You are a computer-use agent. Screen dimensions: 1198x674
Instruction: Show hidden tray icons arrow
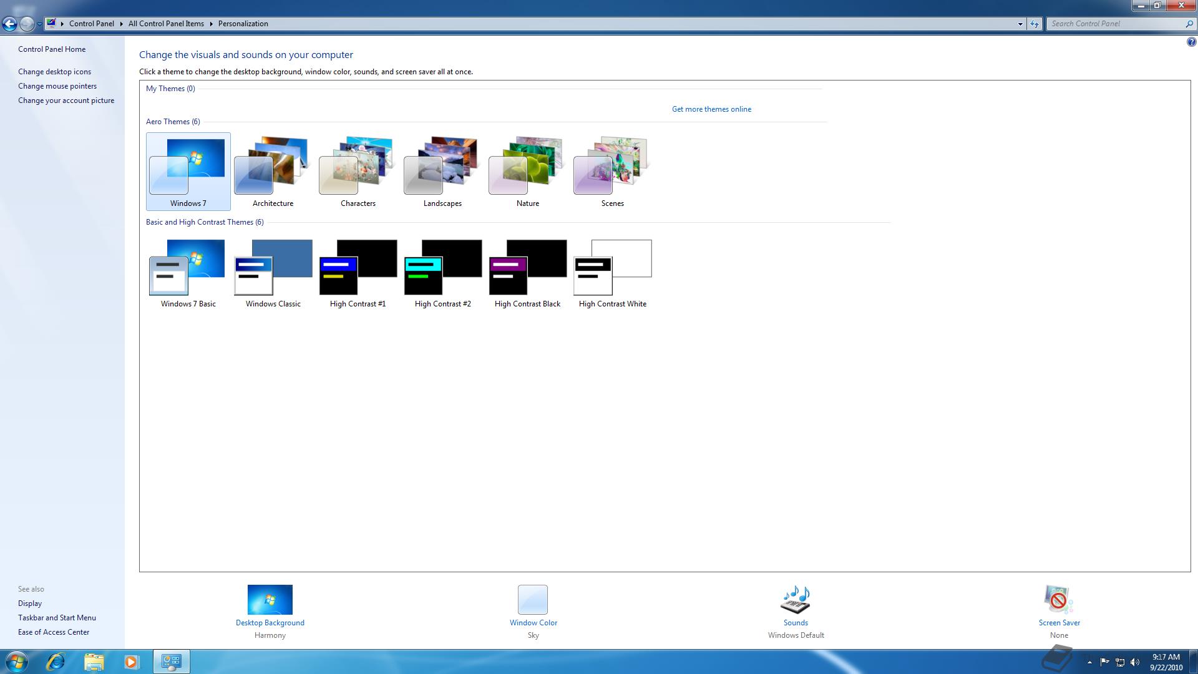[x=1089, y=662]
